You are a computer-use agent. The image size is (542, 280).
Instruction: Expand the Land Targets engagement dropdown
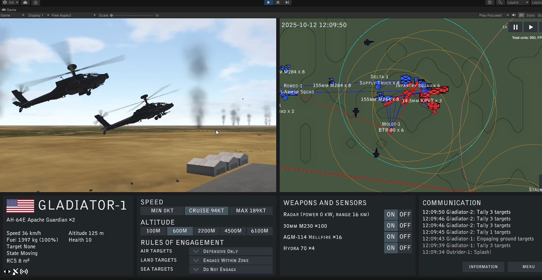coord(231,260)
